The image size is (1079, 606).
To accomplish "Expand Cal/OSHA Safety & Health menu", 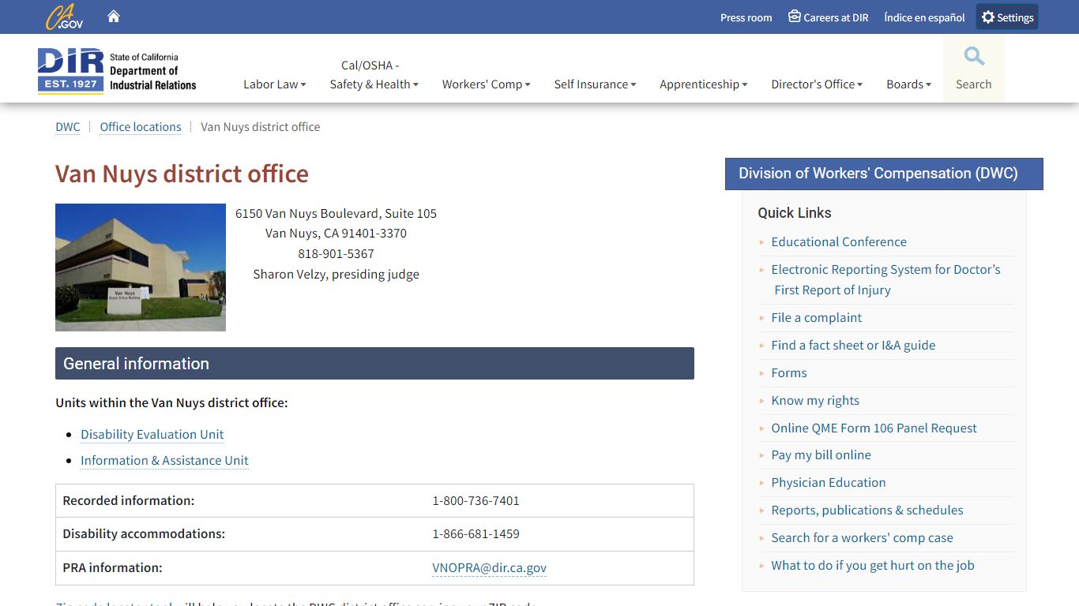I will [374, 75].
